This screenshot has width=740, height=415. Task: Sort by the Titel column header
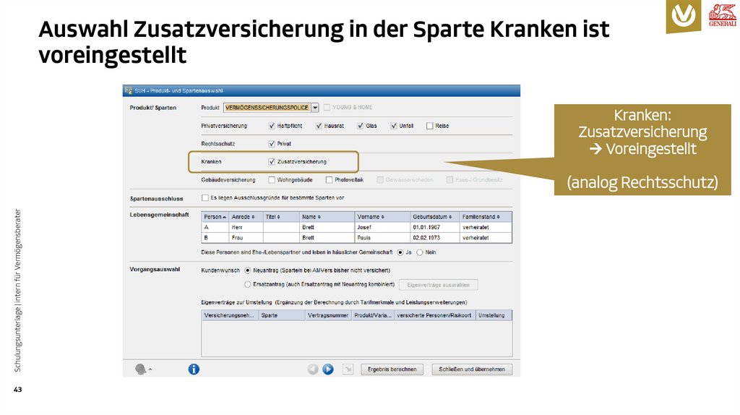click(x=281, y=217)
